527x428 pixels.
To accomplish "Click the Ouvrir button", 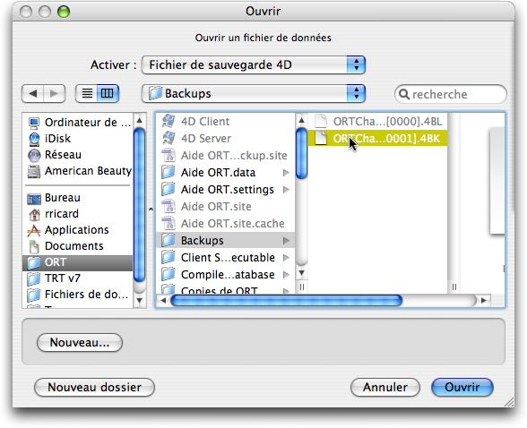I will tap(462, 387).
